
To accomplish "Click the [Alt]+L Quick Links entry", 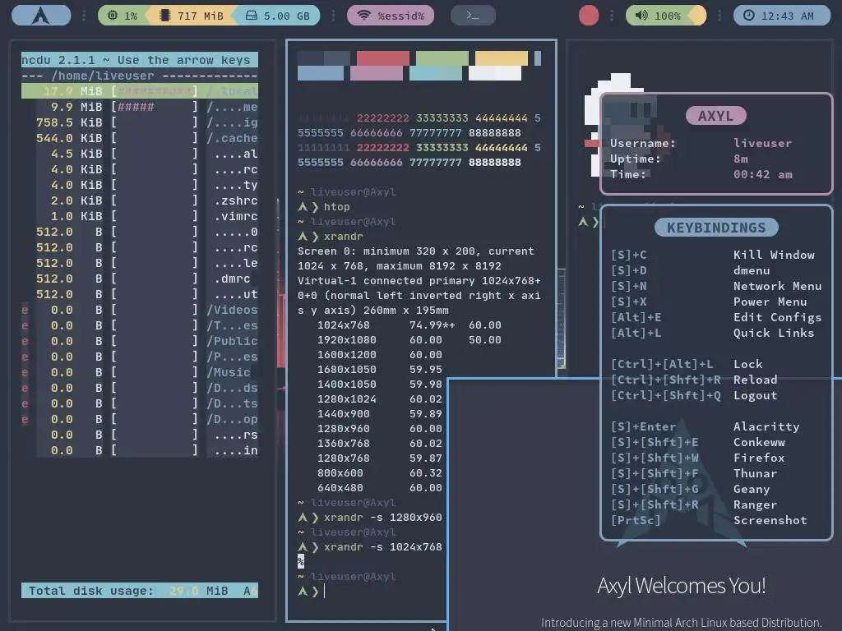I will pos(713,333).
